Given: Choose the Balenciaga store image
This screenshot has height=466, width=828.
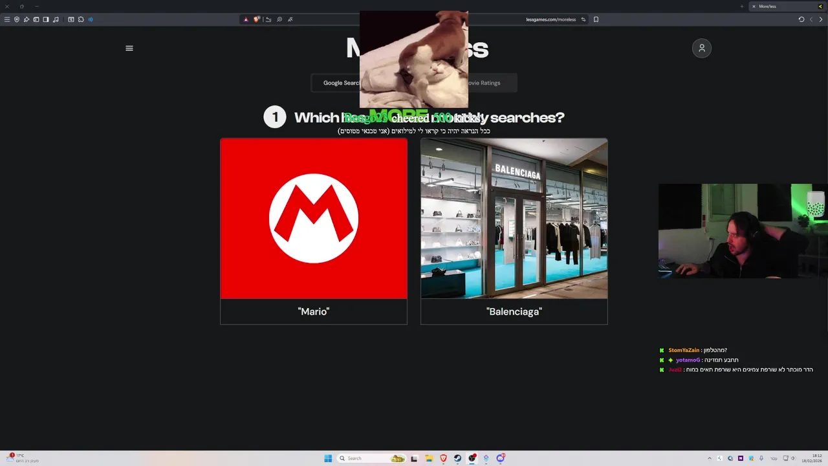Looking at the screenshot, I should point(514,219).
